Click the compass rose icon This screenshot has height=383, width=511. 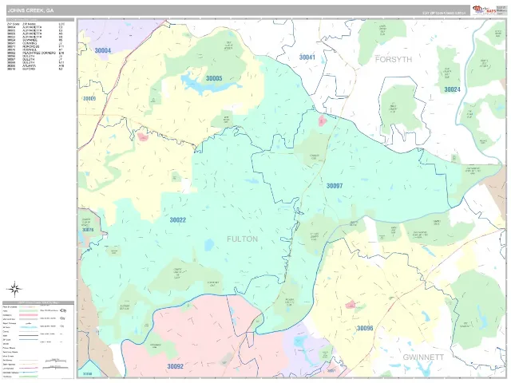[14, 289]
